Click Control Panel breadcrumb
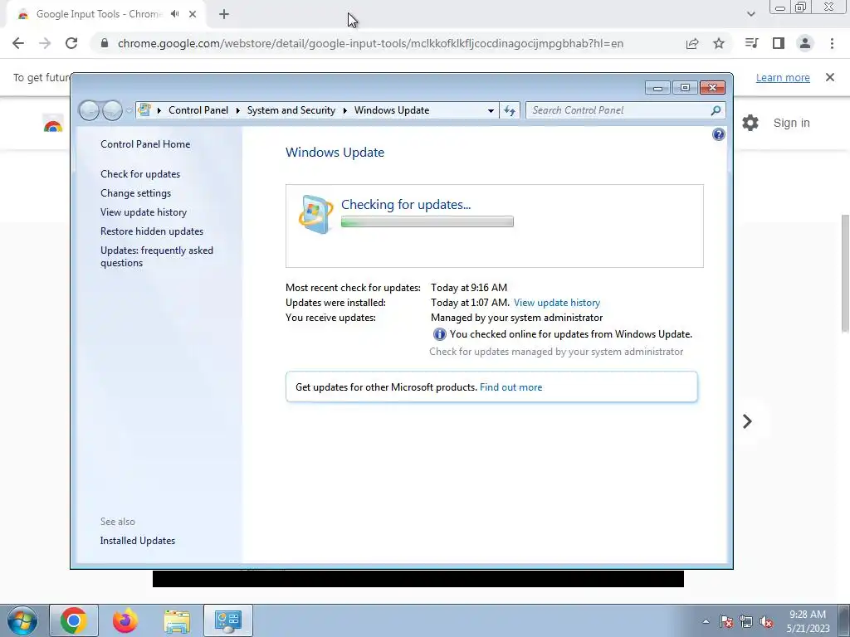 [x=198, y=110]
